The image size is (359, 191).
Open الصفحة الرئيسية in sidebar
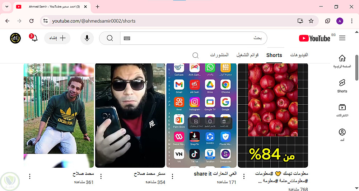(x=342, y=61)
